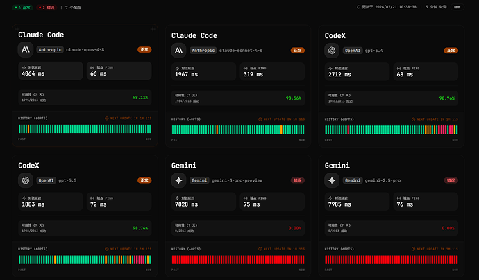Click the Anthropic logo on claude-sonnet-4-6 card
The image size is (479, 280).
coord(178,51)
